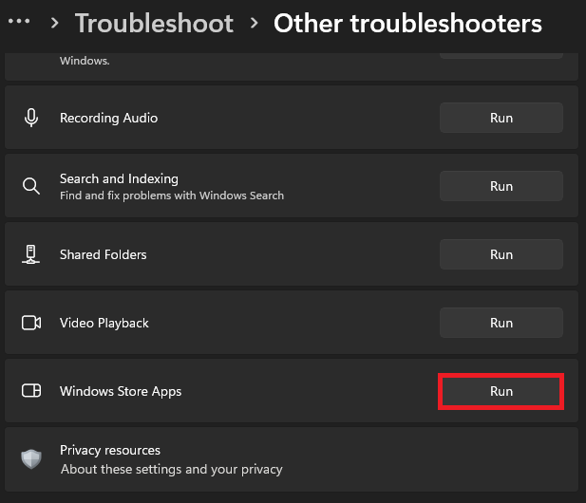The height and width of the screenshot is (503, 586).
Task: Open About these settings and your privacy
Action: (171, 469)
